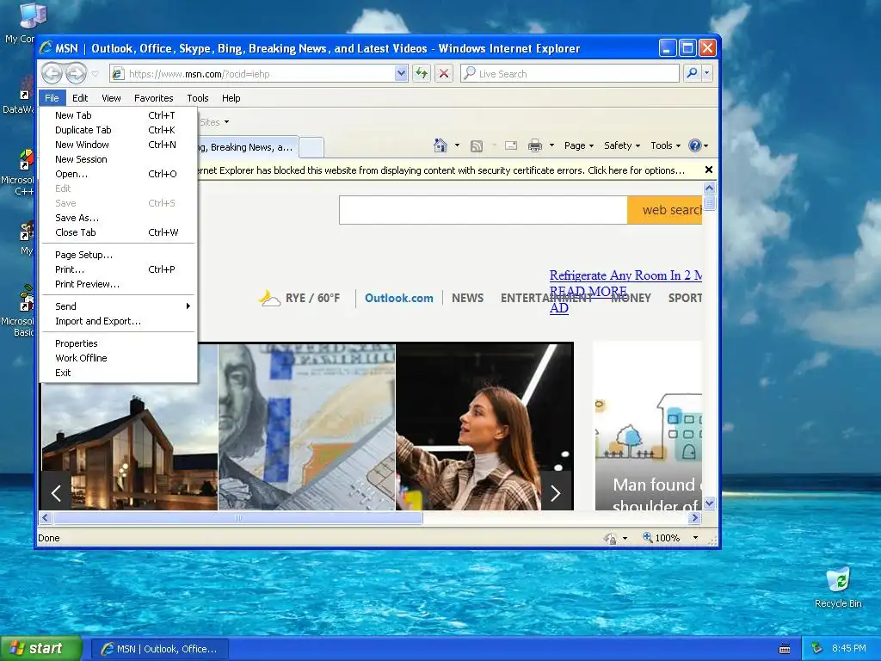The width and height of the screenshot is (881, 661).
Task: Choose Import and Export... entry
Action: pyautogui.click(x=118, y=321)
